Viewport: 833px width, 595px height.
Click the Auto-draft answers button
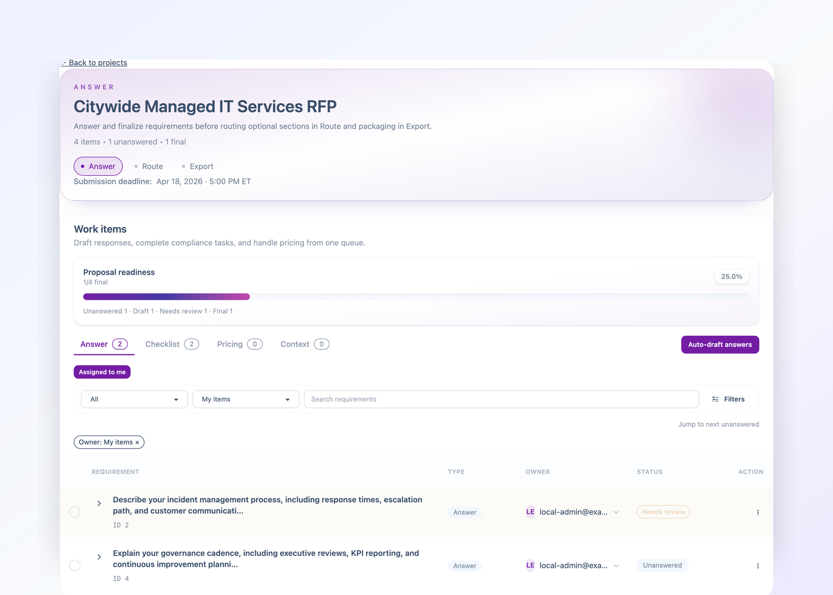tap(719, 345)
